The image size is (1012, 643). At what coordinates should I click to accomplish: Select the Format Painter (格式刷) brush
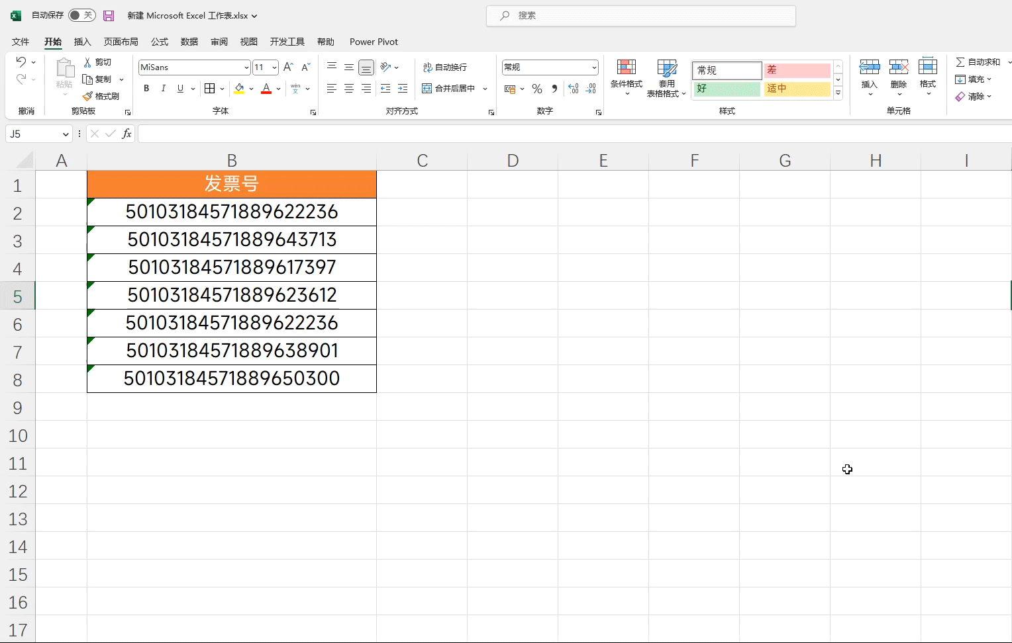tap(87, 96)
